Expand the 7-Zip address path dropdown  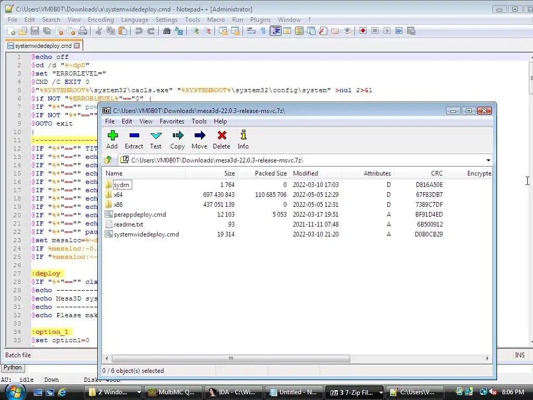click(x=488, y=160)
